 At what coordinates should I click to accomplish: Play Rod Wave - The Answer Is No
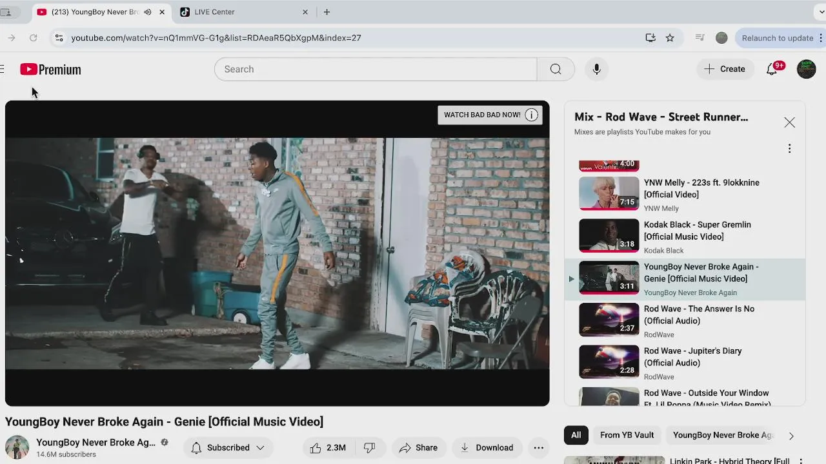pos(685,320)
